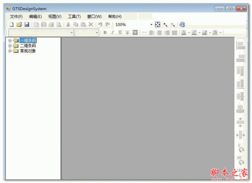Maximize the GTSDesignSystem window

231,9
